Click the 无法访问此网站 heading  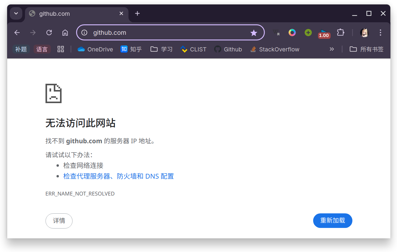tap(80, 123)
